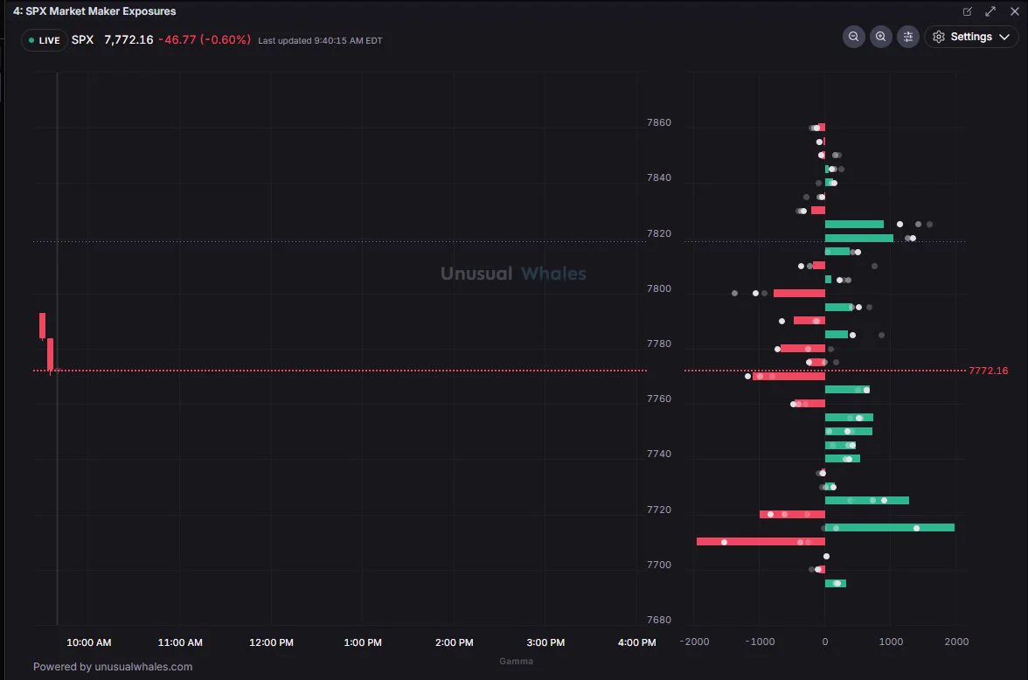Click the 7,772.16 price in the header
The height and width of the screenshot is (680, 1028).
click(x=128, y=40)
